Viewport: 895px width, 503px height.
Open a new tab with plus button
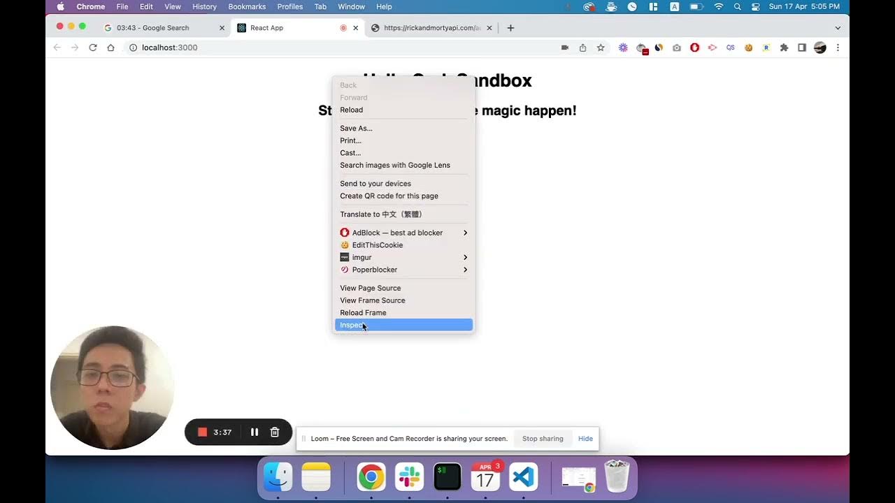point(510,28)
